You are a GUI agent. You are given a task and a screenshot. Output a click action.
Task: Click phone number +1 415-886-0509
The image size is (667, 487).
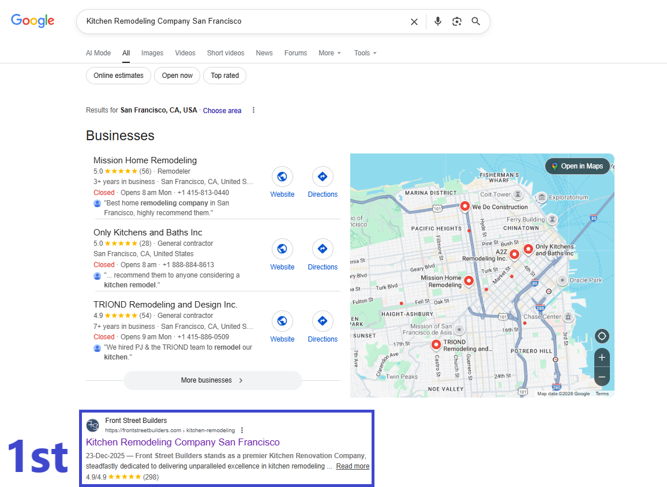tap(203, 338)
